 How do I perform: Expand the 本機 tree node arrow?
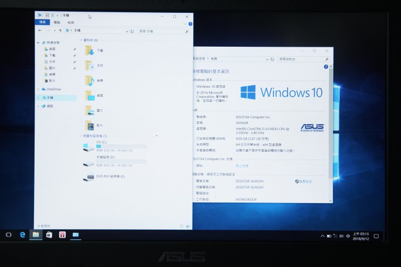(x=38, y=98)
